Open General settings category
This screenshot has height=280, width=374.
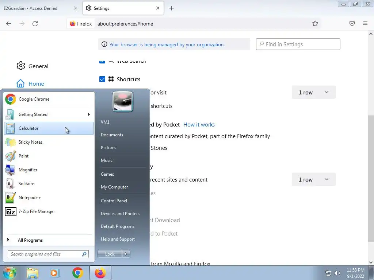(33, 66)
